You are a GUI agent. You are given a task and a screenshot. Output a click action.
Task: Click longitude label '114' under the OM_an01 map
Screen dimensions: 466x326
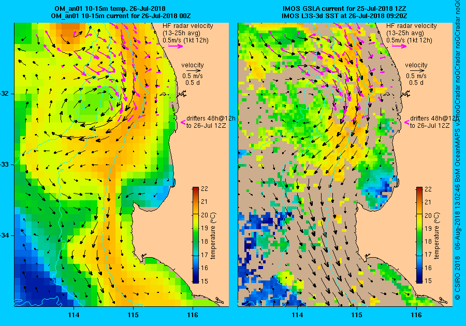[74, 315]
